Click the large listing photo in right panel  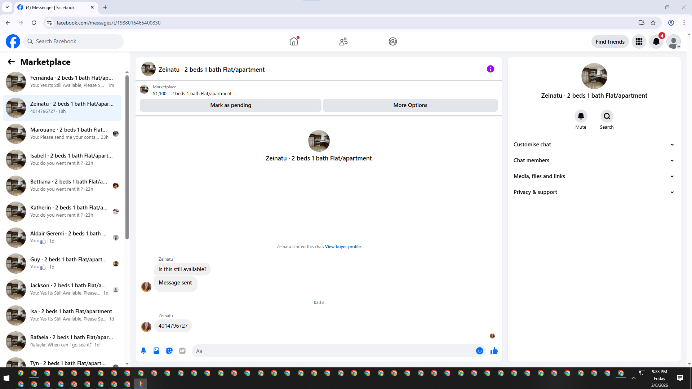point(594,76)
